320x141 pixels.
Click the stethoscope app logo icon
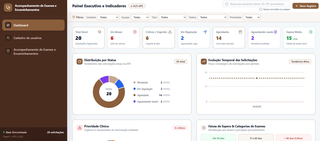click(x=8, y=8)
